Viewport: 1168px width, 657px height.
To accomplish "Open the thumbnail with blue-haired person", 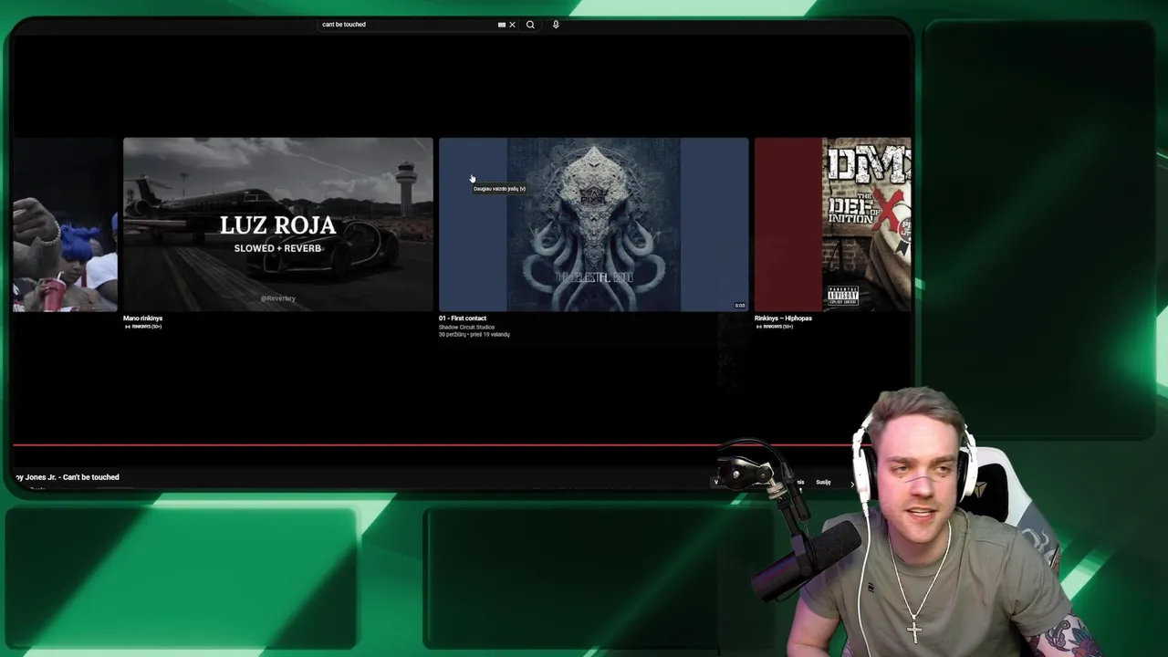I will (66, 224).
